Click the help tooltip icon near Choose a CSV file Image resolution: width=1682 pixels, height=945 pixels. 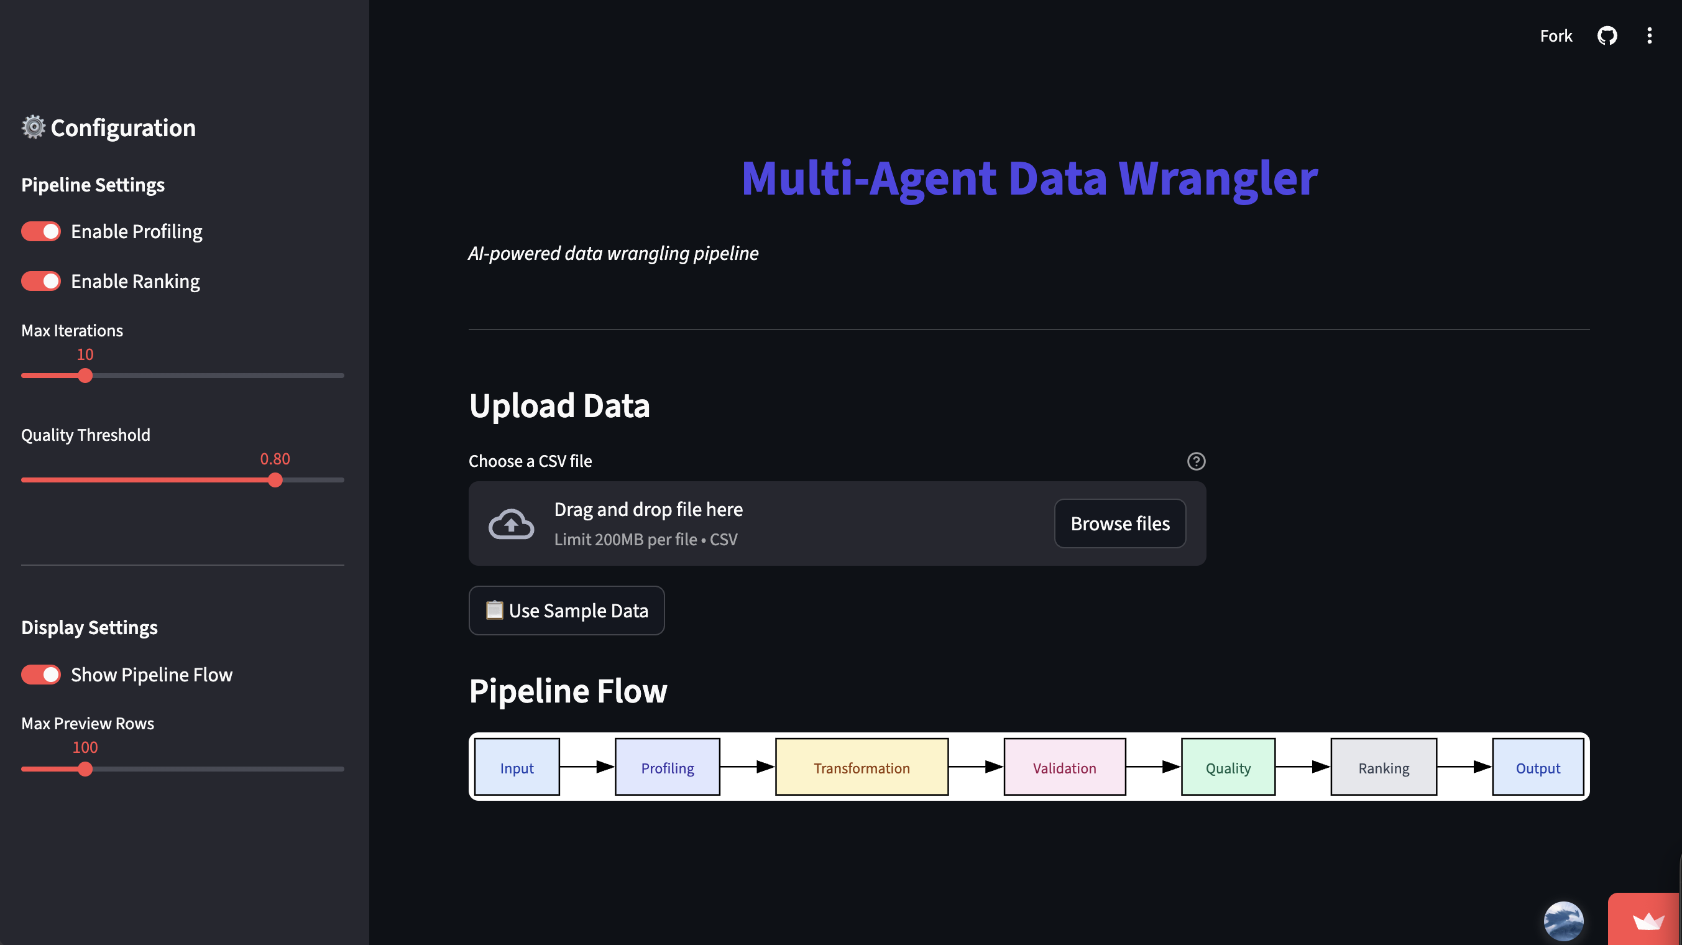[x=1197, y=462]
